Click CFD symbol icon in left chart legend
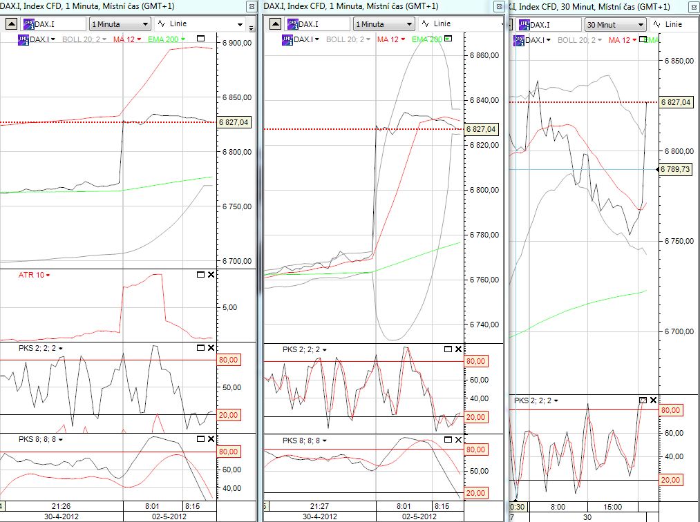700x522 pixels. coord(23,39)
